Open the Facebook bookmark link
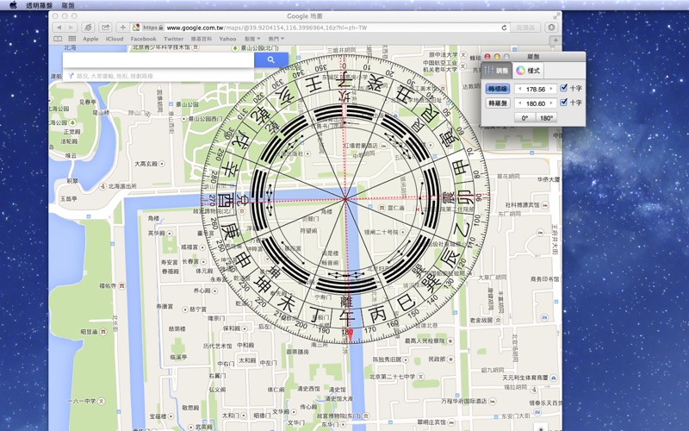 pos(143,39)
